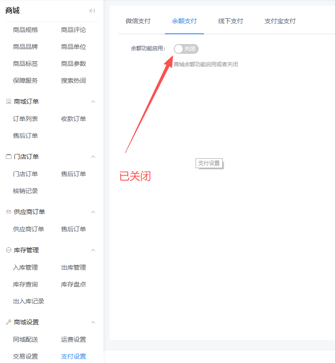The height and width of the screenshot is (363, 335).
Task: Click the 门店订单 section header text
Action: click(x=26, y=157)
